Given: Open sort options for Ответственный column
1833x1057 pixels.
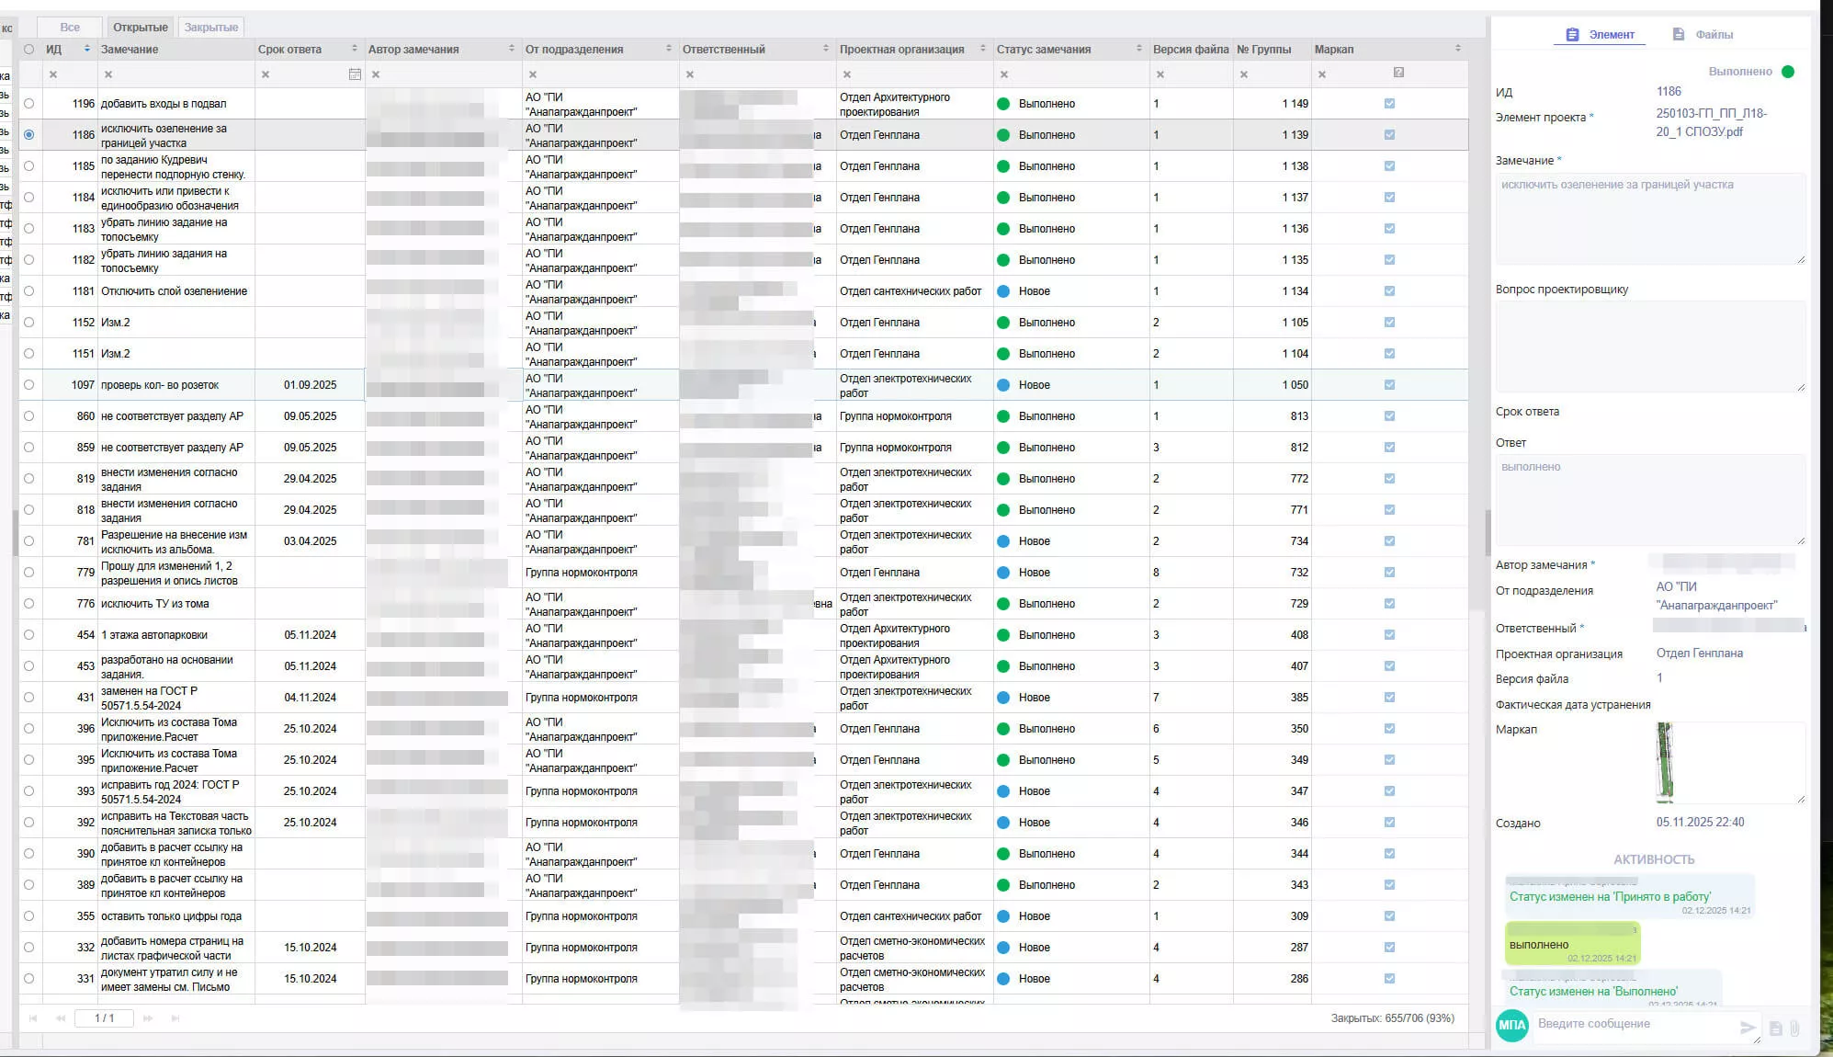Looking at the screenshot, I should pyautogui.click(x=825, y=49).
